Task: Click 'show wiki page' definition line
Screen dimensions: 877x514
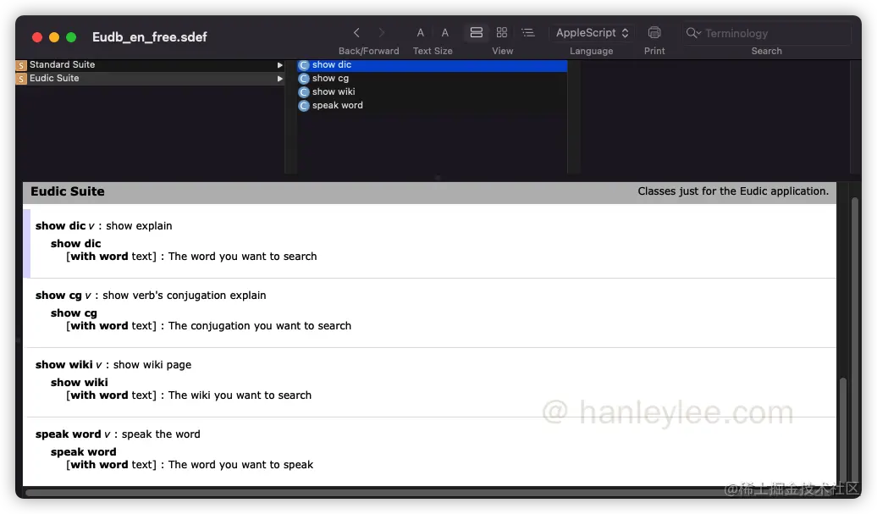Action: [152, 365]
